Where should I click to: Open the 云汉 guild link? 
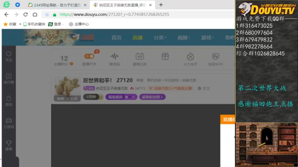click(x=204, y=88)
